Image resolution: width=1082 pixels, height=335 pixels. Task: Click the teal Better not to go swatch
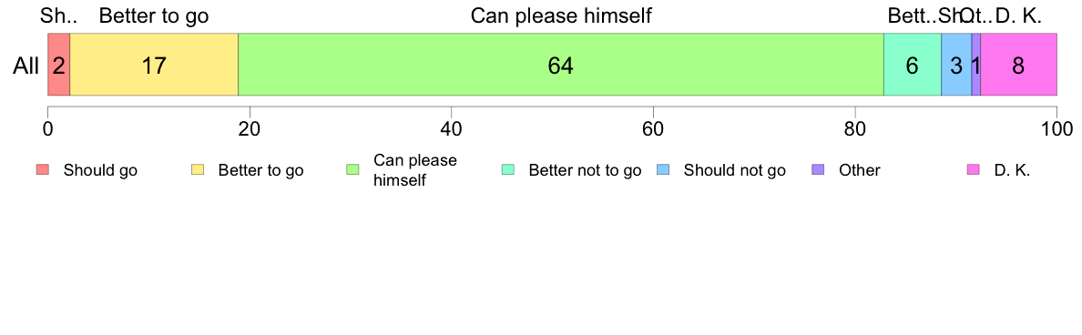point(508,170)
